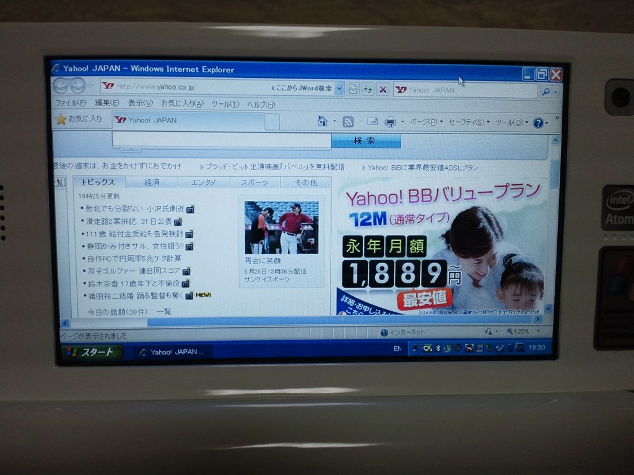Click camera icon beside 31日公表 headline
This screenshot has height=475, width=634.
178,222
